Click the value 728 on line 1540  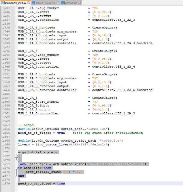click(95, 31)
